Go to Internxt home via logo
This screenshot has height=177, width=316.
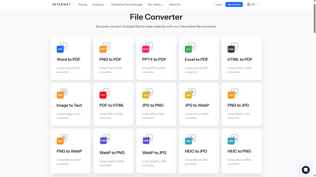tap(61, 4)
